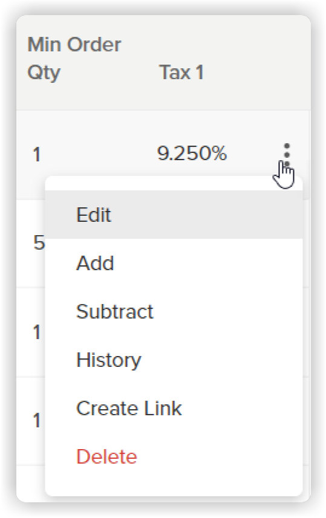Click the Tax 1 column header
326x518 pixels.
pos(181,72)
